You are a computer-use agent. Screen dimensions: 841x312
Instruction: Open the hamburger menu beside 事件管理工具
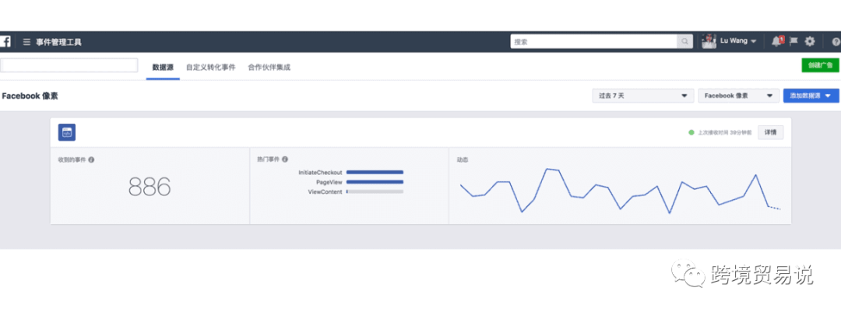coord(26,42)
